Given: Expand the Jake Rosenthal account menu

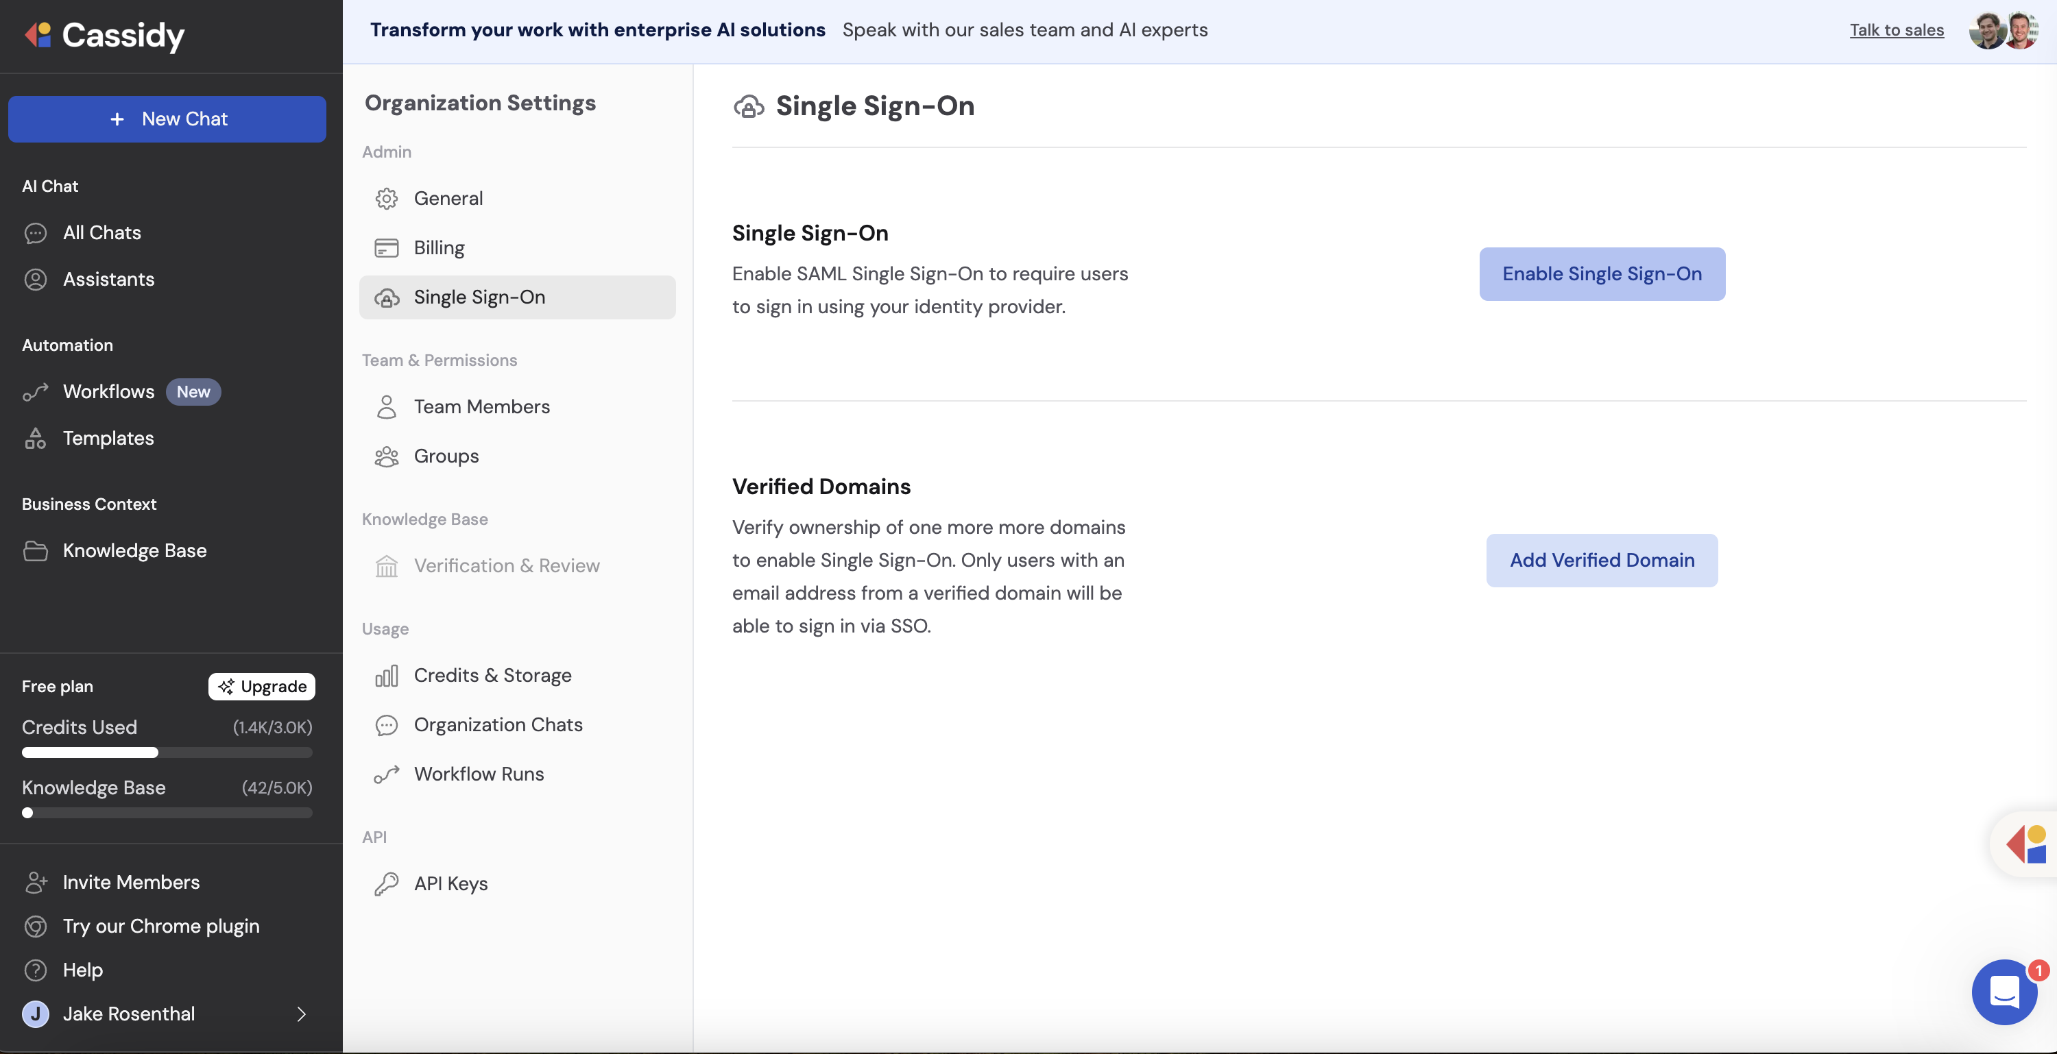Looking at the screenshot, I should (166, 1014).
